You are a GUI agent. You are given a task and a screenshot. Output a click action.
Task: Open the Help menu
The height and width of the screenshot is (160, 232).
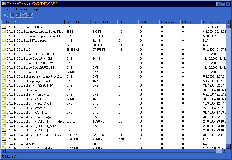point(34,9)
